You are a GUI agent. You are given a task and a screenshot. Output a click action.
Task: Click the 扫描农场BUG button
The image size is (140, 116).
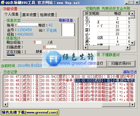[x=121, y=63]
